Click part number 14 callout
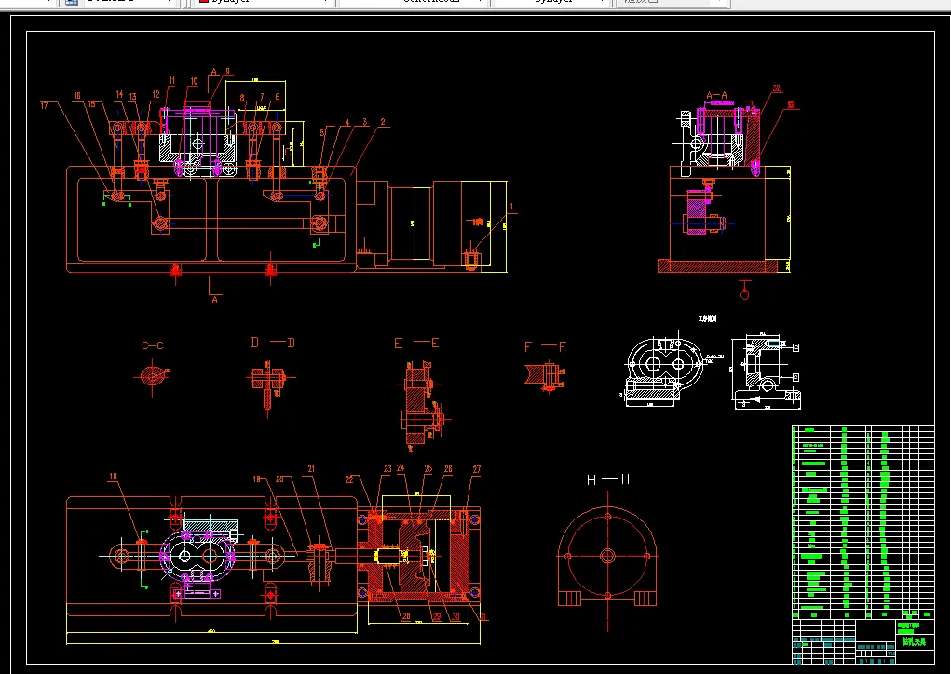Viewport: 951px width, 674px height. tap(119, 94)
